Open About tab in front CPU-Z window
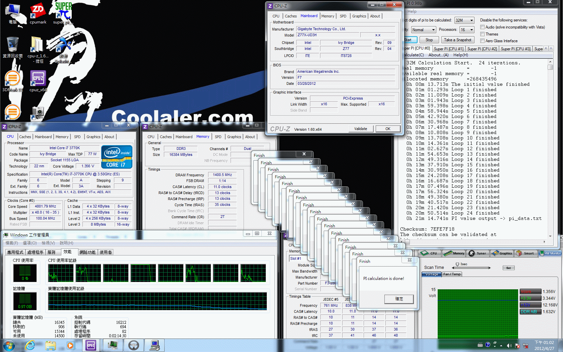The image size is (563, 352). coord(375,16)
